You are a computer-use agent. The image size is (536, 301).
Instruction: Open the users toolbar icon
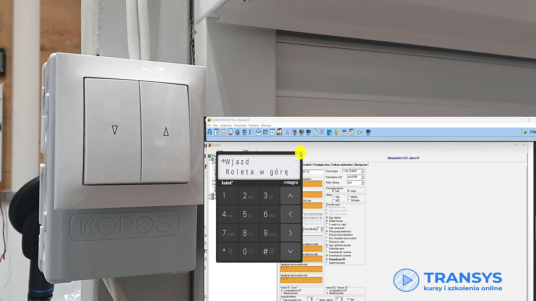tap(279, 132)
